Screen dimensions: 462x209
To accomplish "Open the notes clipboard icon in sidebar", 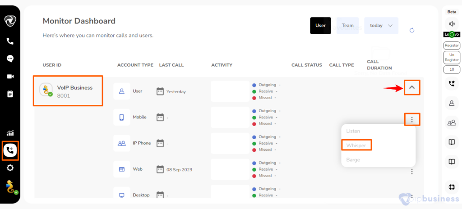I will click(x=10, y=94).
